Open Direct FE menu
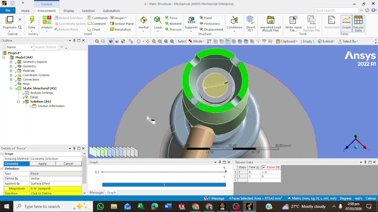378x212 pixels. pyautogui.click(x=250, y=24)
